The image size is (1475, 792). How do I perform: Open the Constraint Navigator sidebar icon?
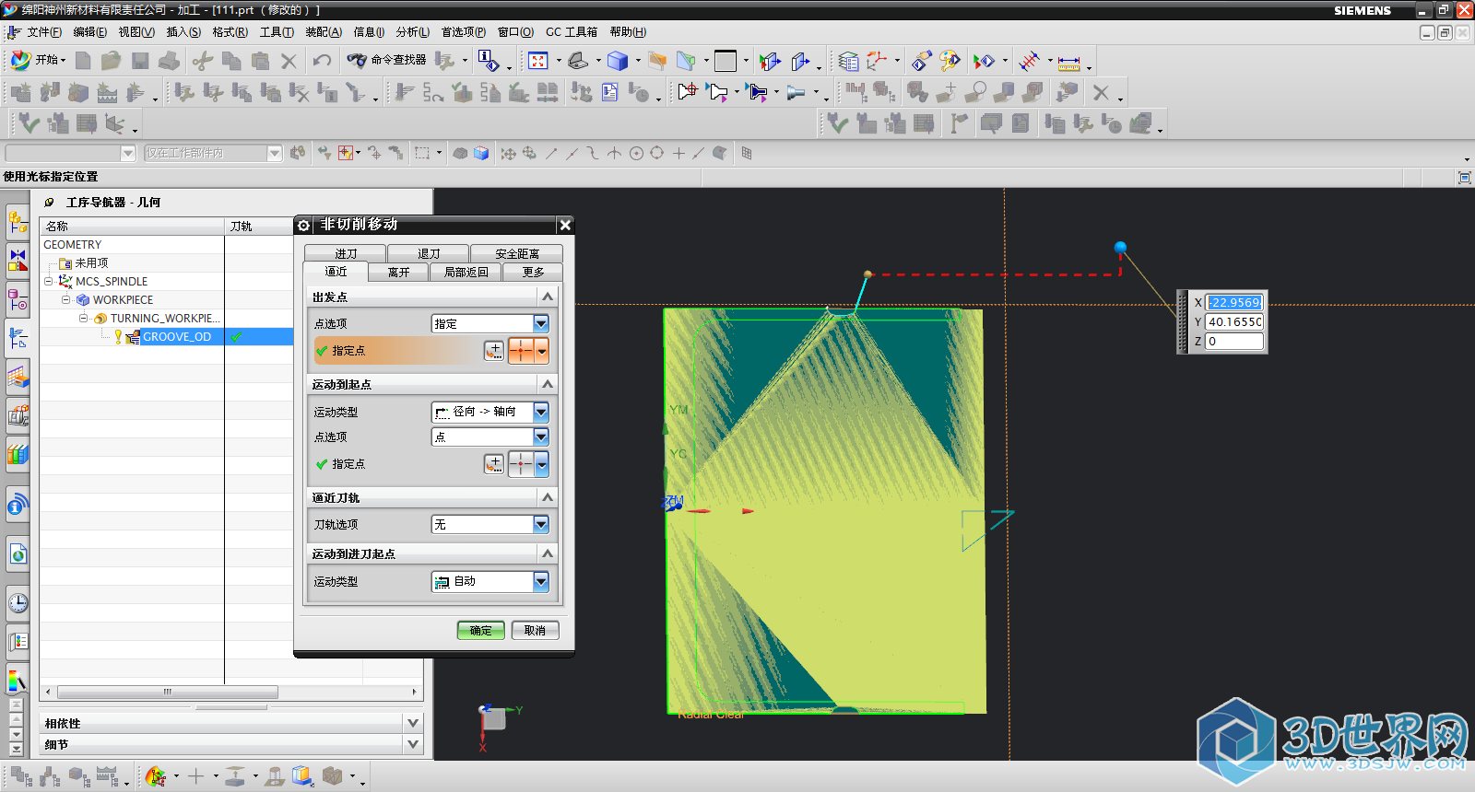18,261
